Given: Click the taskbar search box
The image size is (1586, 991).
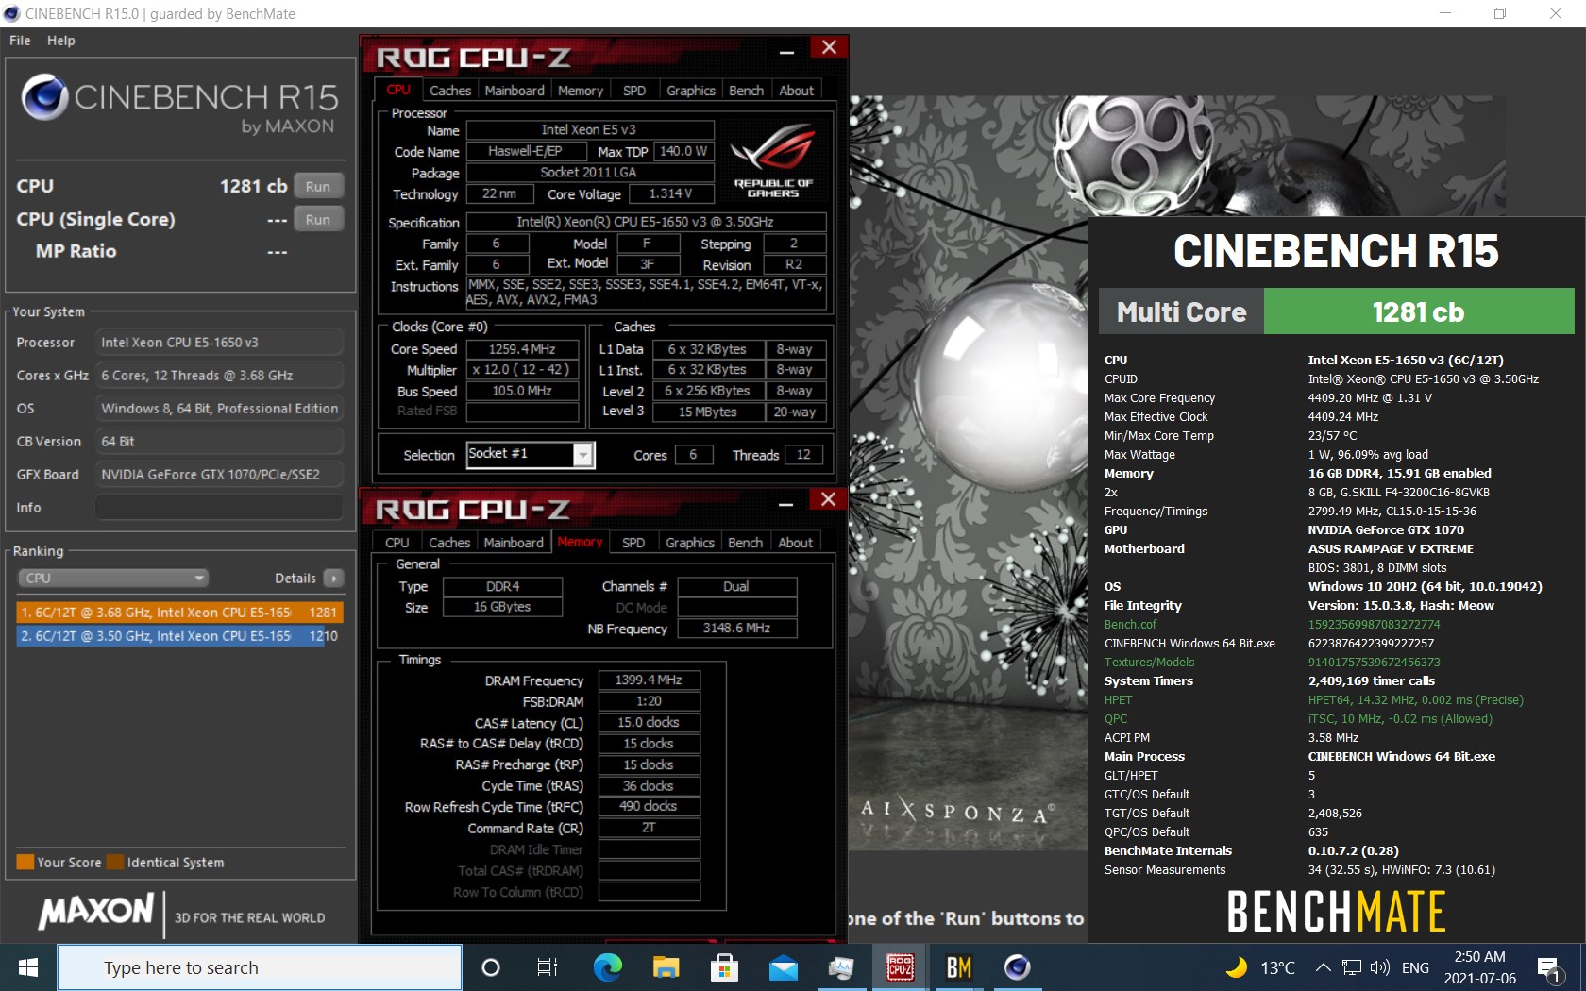Looking at the screenshot, I should tap(260, 967).
